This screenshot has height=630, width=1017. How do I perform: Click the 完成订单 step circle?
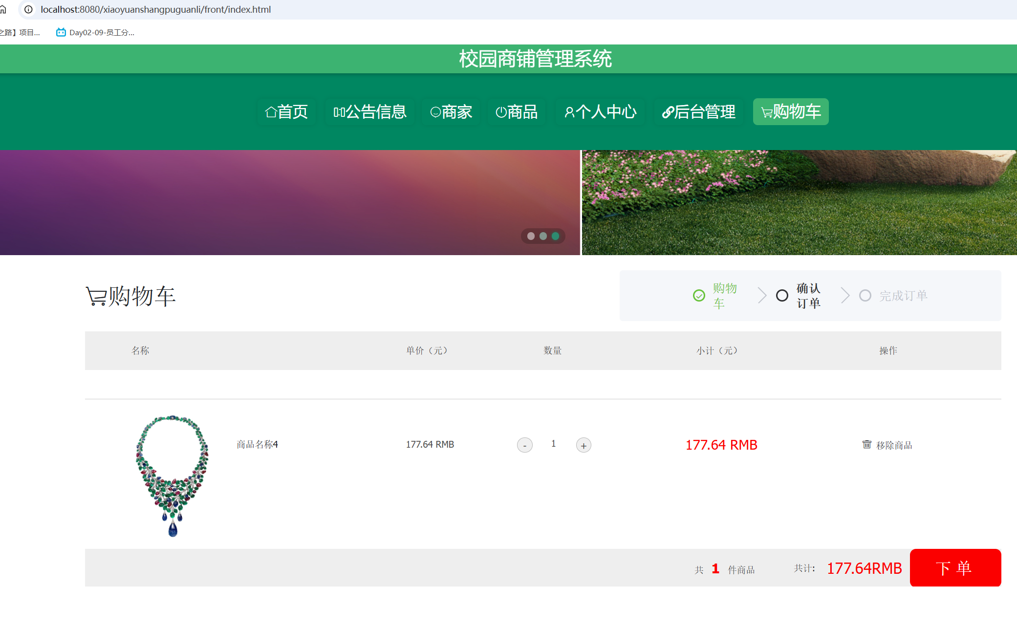pyautogui.click(x=865, y=296)
